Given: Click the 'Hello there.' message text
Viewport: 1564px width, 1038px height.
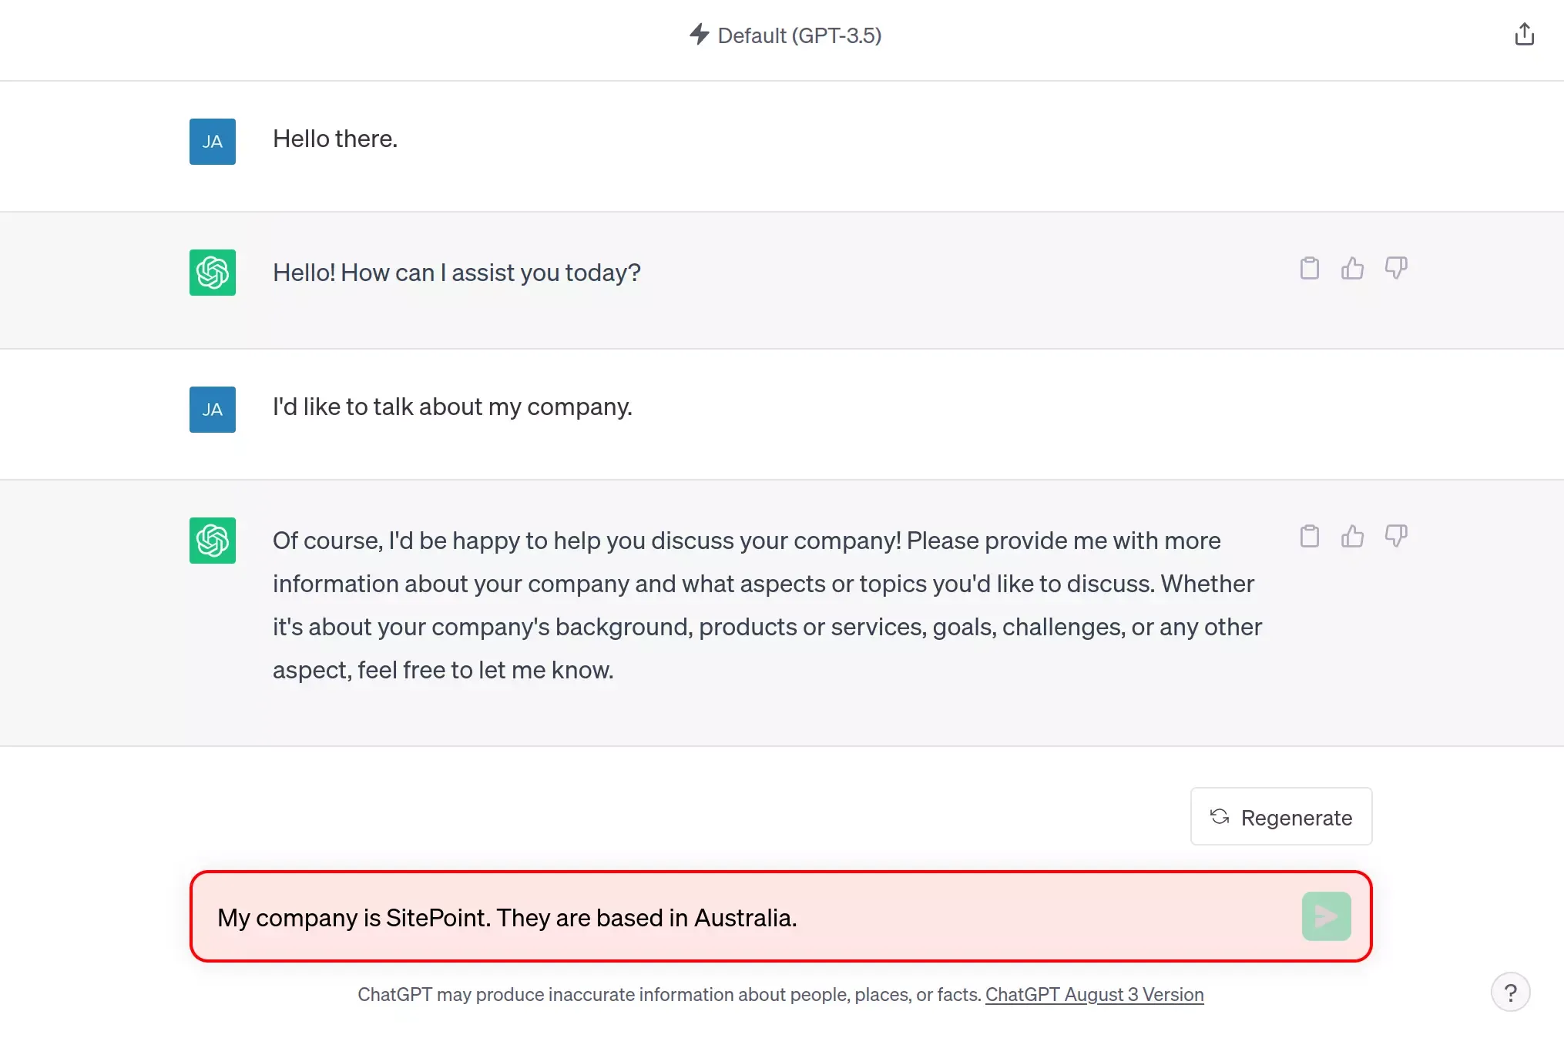Looking at the screenshot, I should 335,139.
